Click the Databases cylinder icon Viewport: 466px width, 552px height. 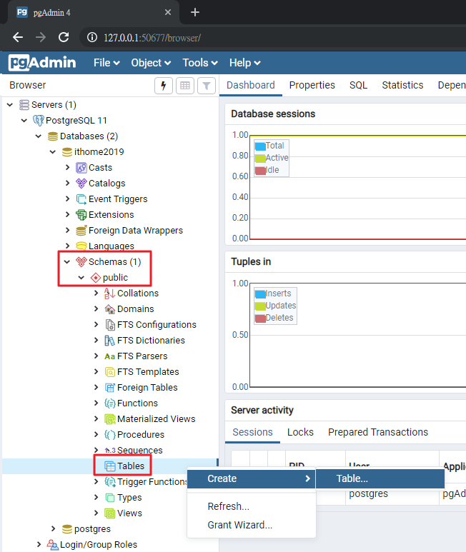click(x=53, y=136)
